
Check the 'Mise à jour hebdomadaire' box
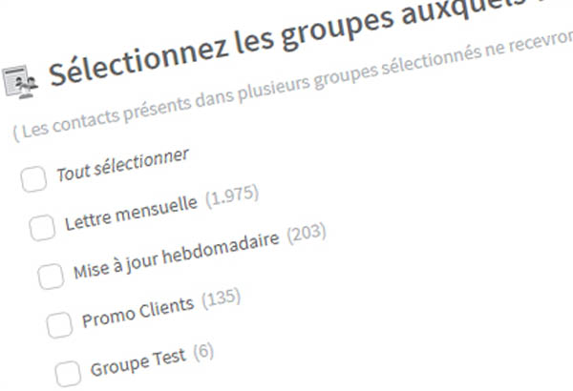51,277
